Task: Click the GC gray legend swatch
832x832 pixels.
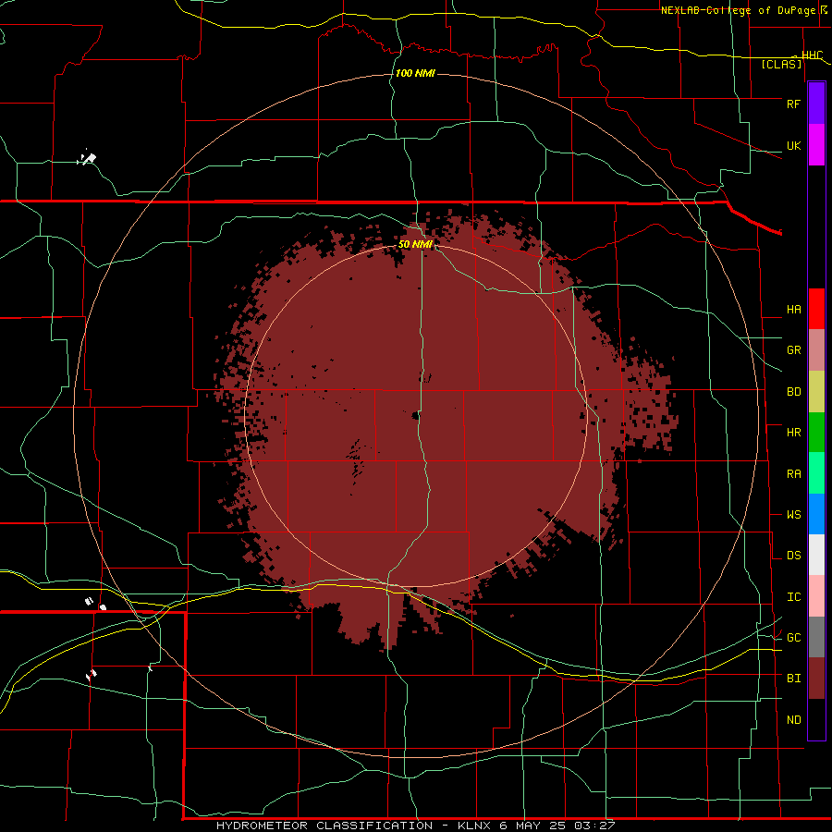Action: click(816, 637)
